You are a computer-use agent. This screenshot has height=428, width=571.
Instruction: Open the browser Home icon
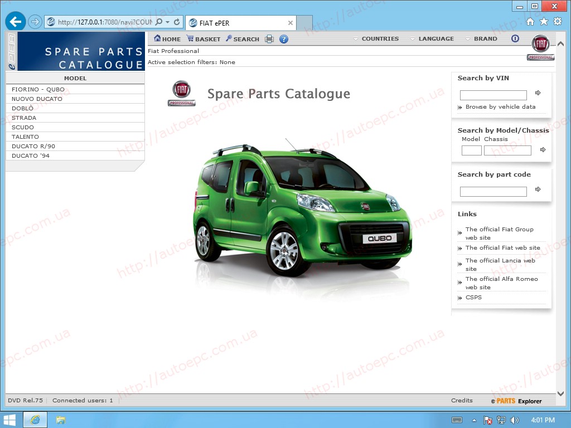click(530, 22)
